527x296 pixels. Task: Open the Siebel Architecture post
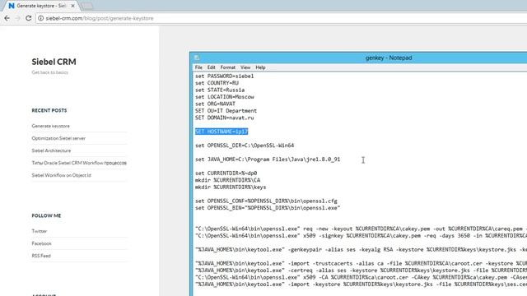click(x=51, y=150)
